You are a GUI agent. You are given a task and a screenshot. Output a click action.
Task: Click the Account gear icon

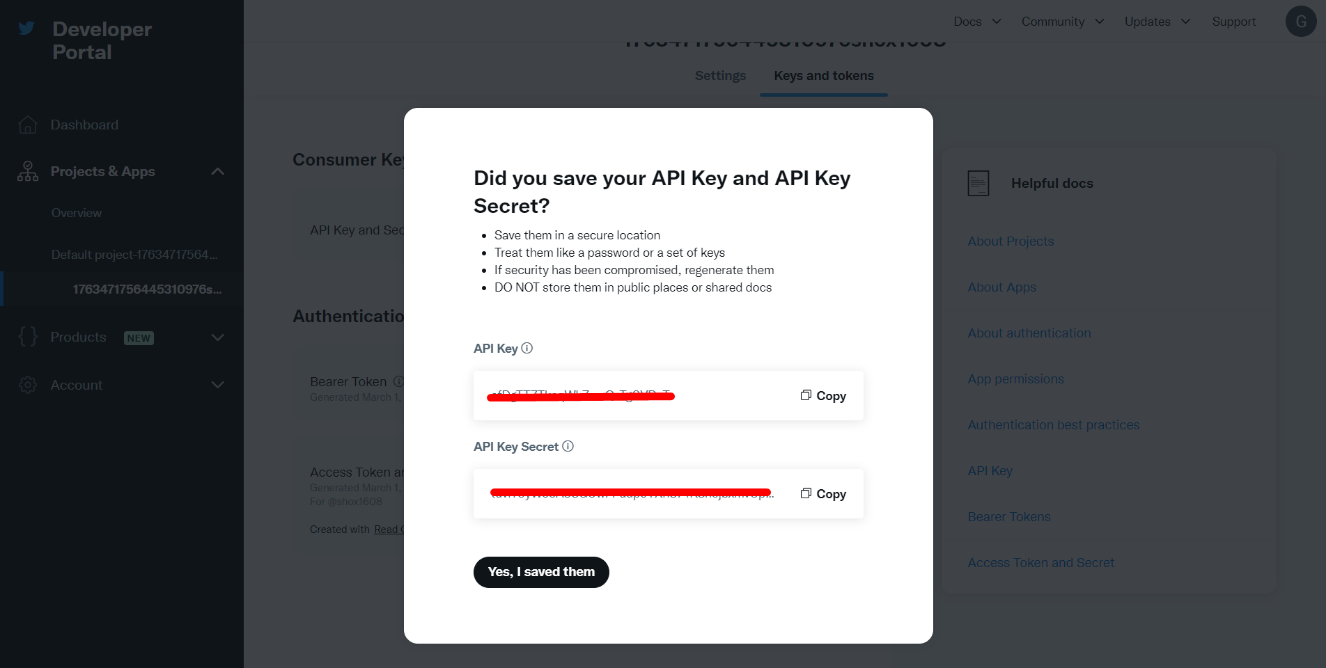(28, 385)
